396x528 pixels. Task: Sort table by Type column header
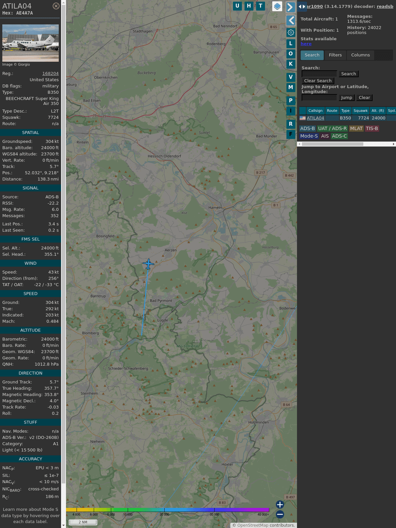(x=346, y=111)
